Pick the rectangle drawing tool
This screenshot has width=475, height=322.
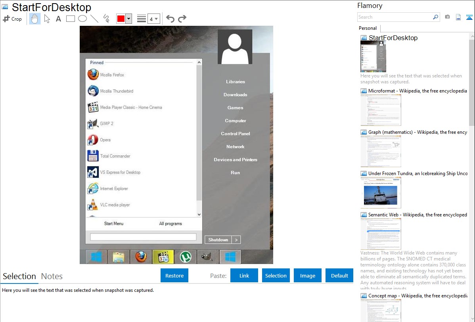[70, 19]
